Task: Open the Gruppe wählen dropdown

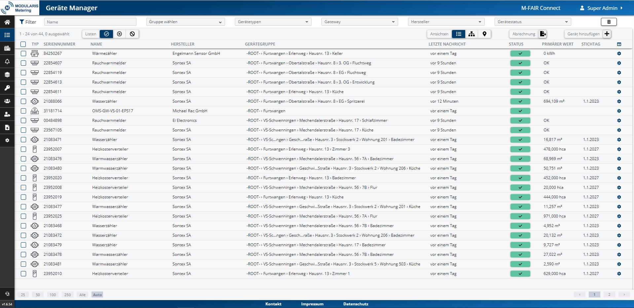Action: [x=185, y=22]
